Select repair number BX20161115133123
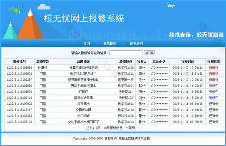 point(19,122)
